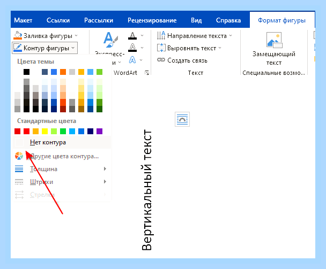The image size is (326, 269).
Task: Expand the Shape Fill dropdown arrow
Action: [x=76, y=36]
